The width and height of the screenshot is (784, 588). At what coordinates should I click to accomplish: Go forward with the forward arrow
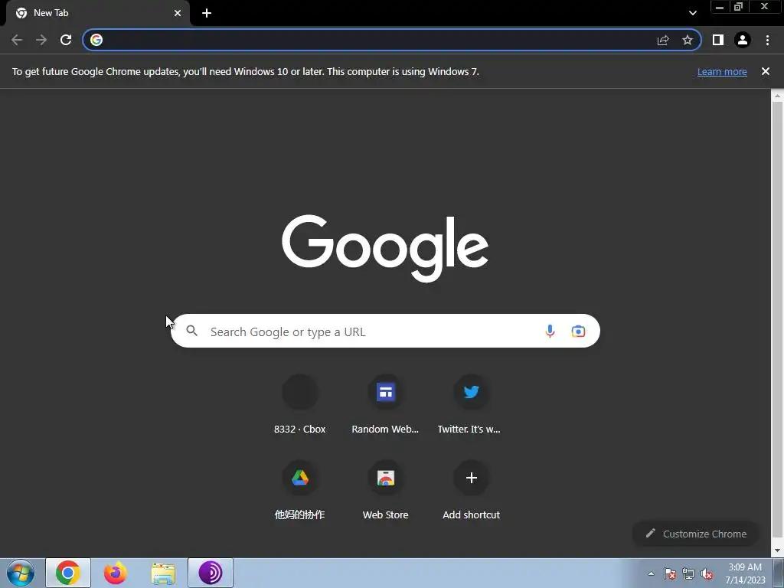click(41, 40)
